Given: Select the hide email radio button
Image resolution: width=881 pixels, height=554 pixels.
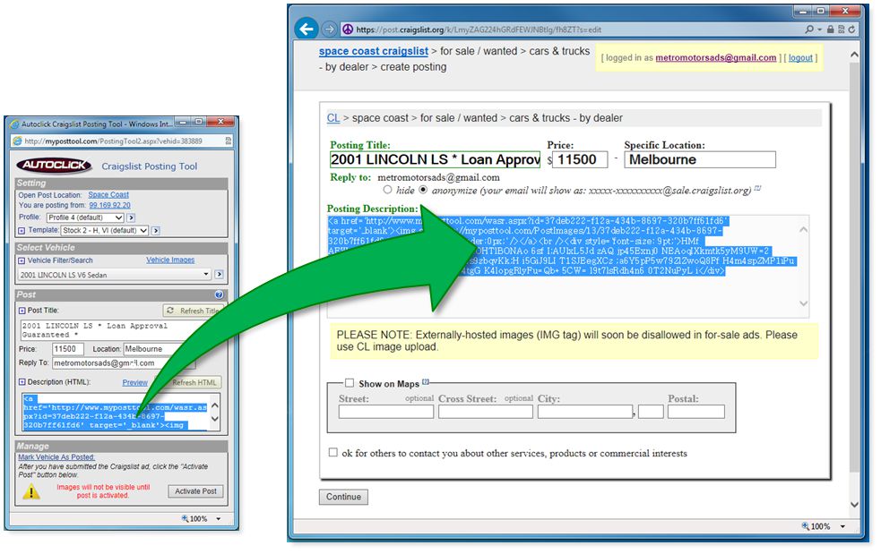Looking at the screenshot, I should point(388,190).
